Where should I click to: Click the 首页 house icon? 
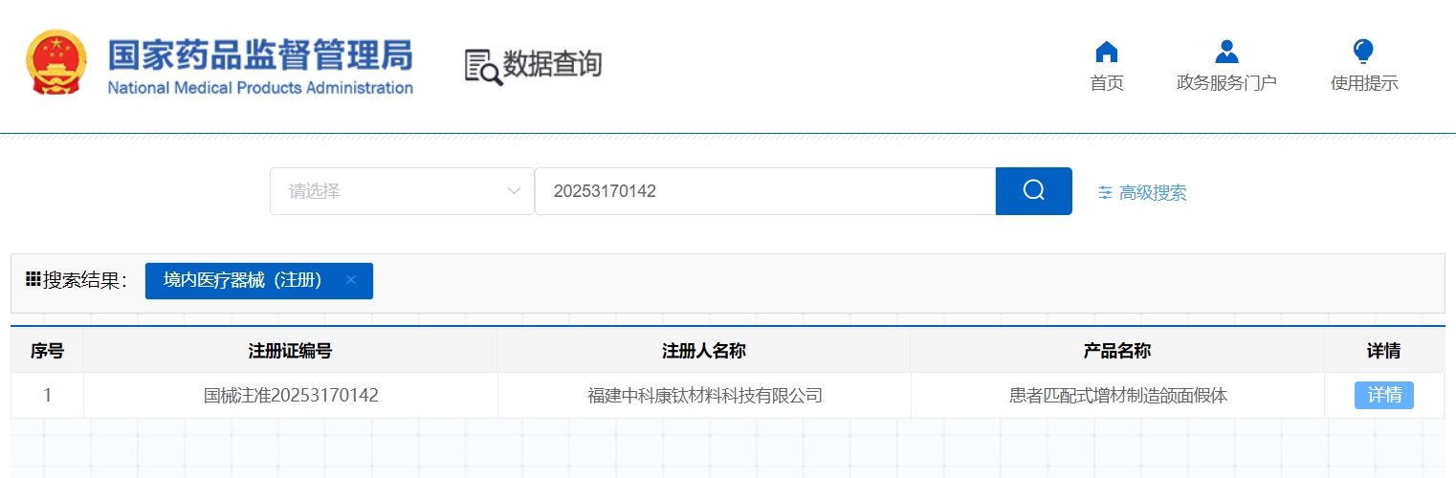click(x=1106, y=52)
